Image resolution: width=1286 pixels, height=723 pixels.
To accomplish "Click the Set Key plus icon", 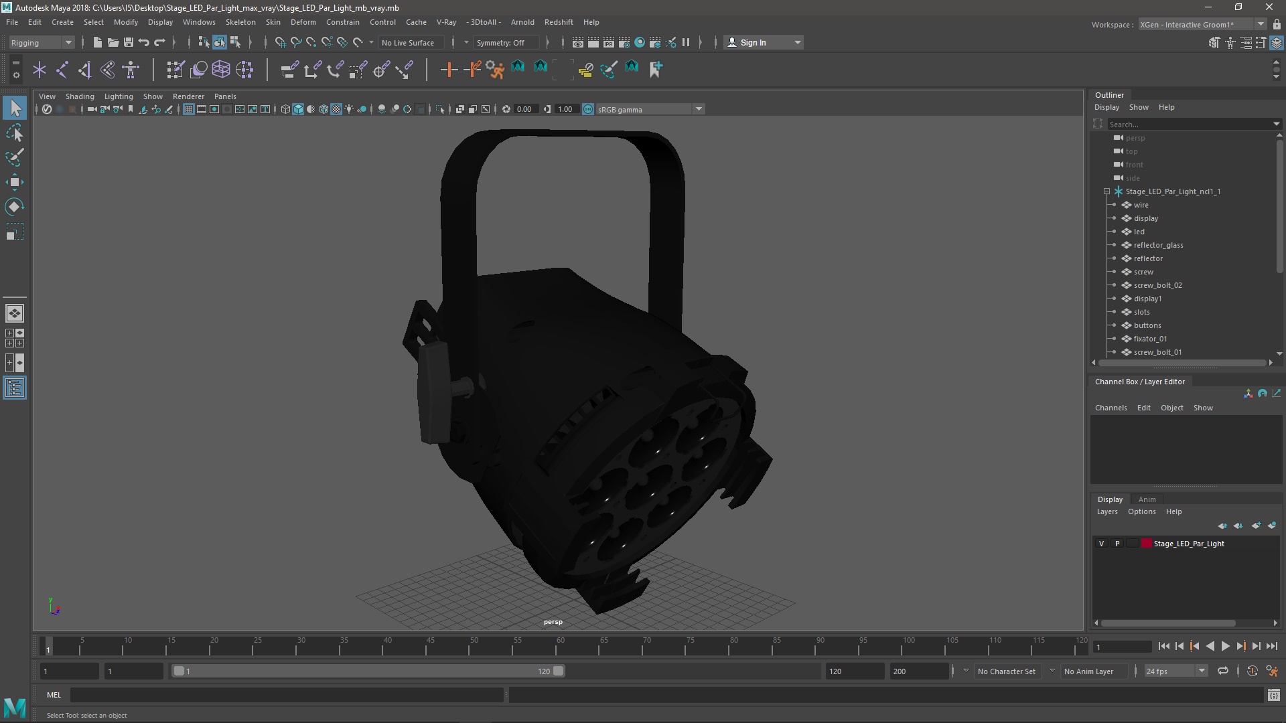I will click(449, 69).
